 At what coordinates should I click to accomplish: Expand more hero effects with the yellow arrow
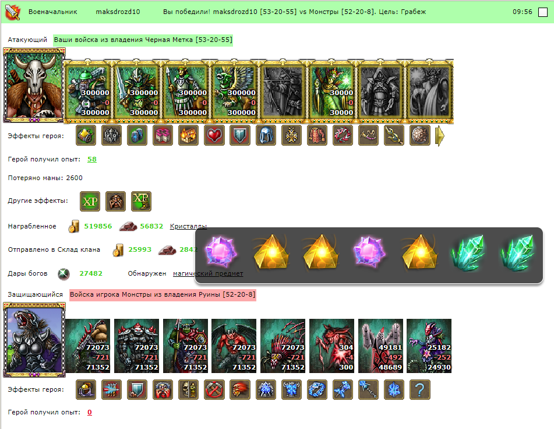(439, 136)
